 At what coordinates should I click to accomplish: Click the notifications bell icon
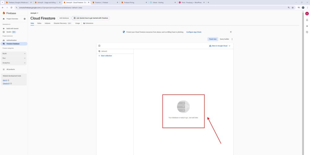coord(307,20)
